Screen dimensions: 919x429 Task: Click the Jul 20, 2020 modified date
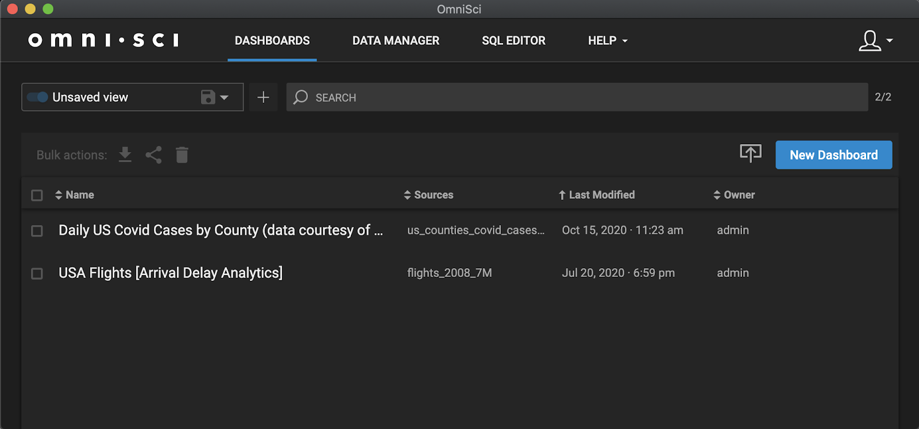click(618, 273)
